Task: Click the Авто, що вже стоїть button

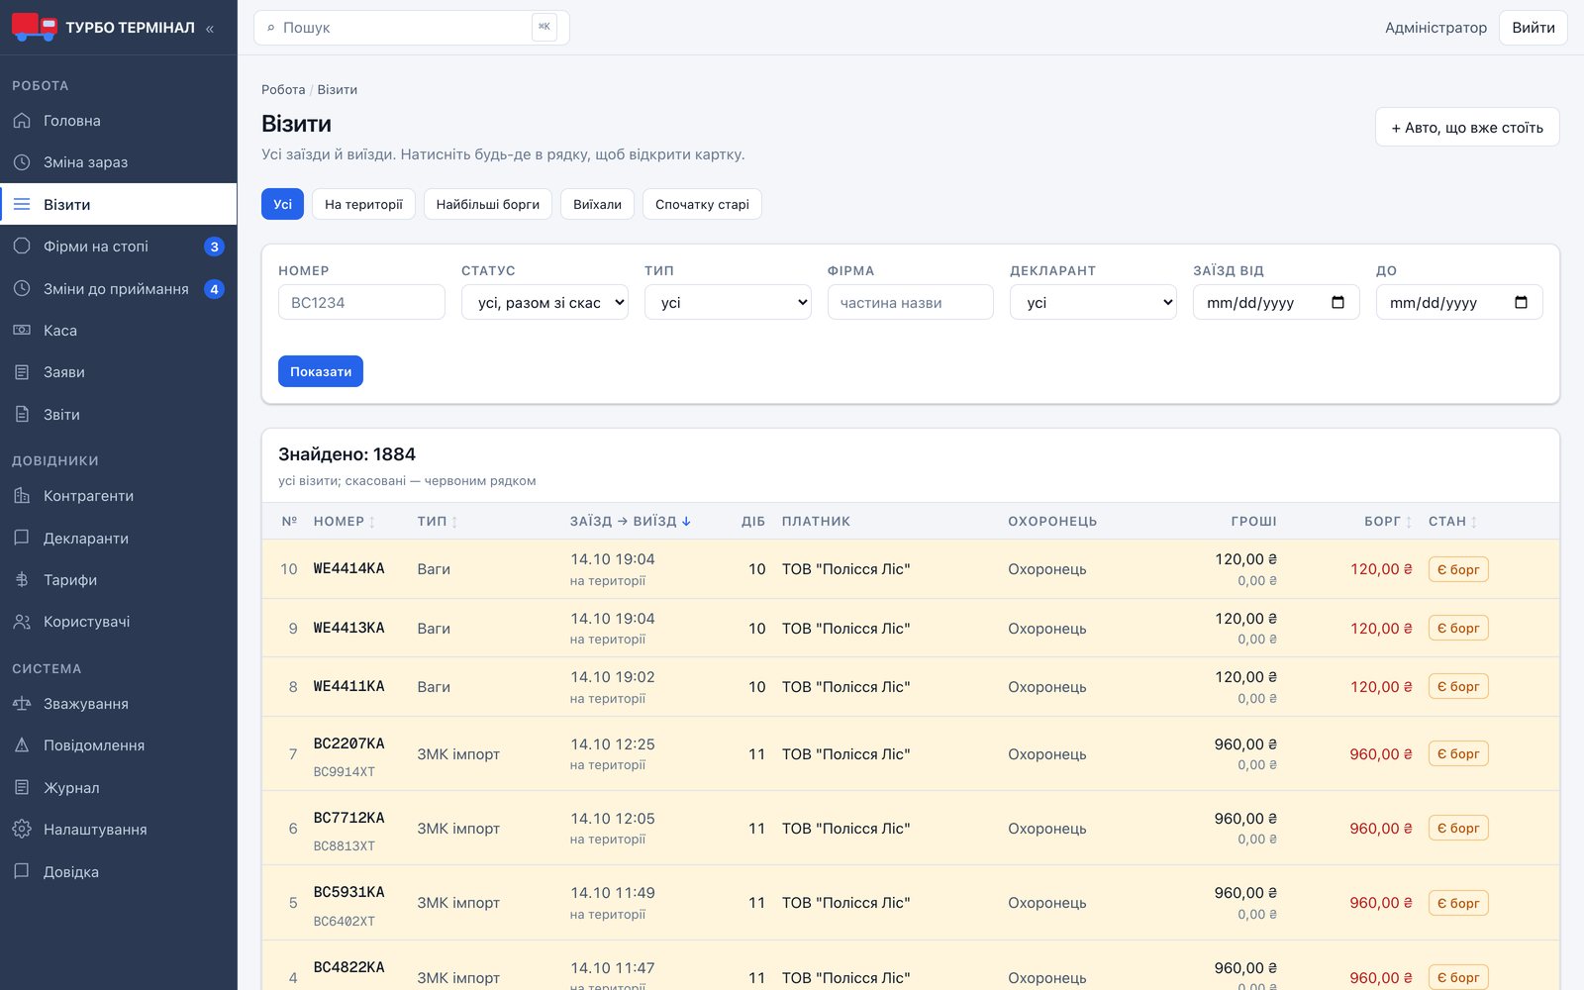Action: pos(1467,127)
